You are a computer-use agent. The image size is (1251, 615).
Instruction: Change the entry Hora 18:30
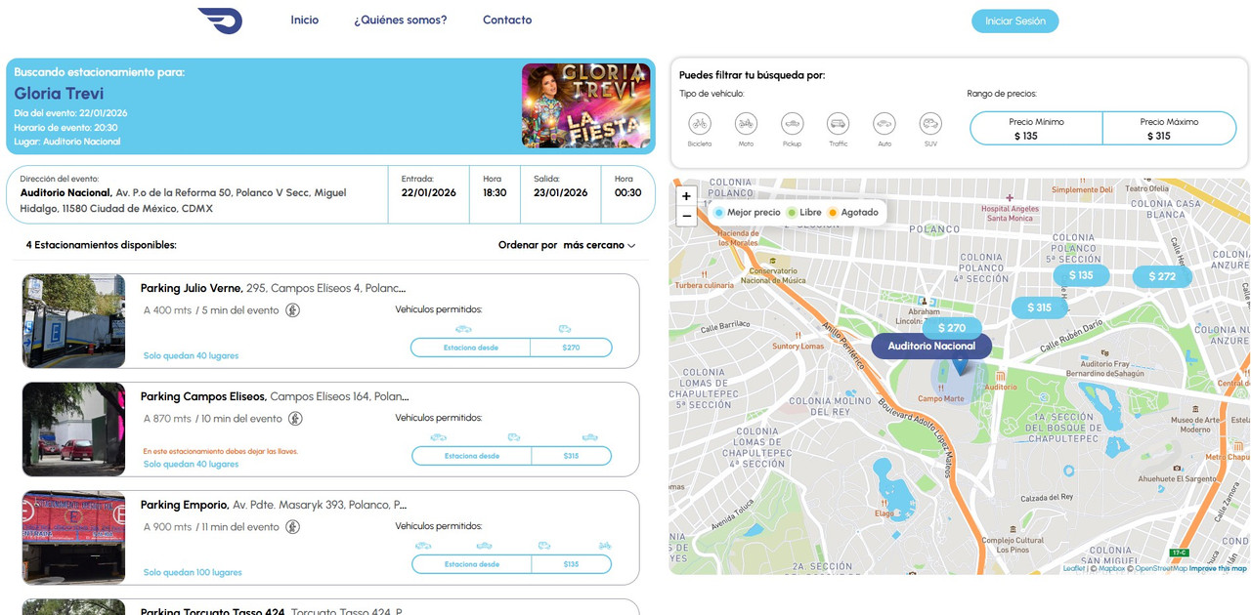point(495,192)
